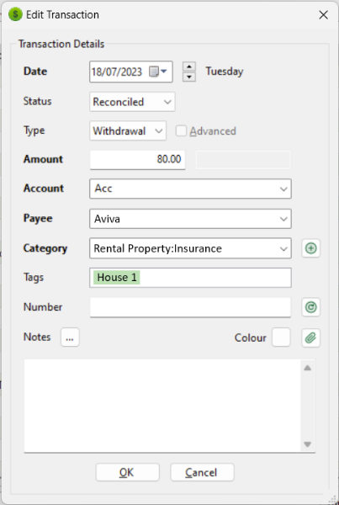Click the House 1 tag
The width and height of the screenshot is (339, 505).
[117, 277]
